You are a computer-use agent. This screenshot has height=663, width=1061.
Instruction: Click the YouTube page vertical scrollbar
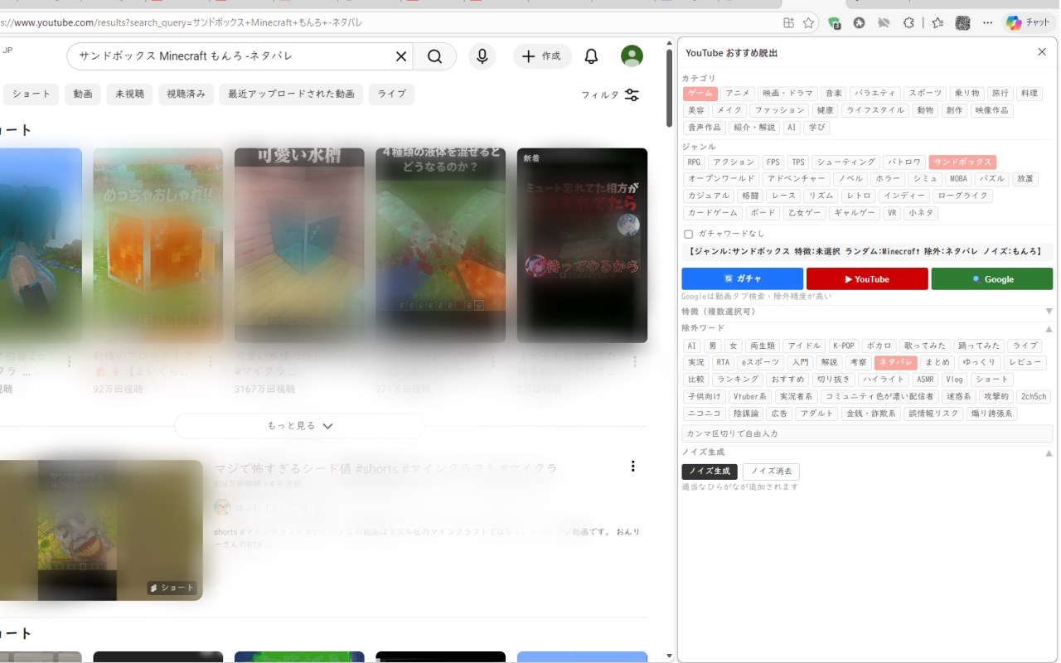click(x=670, y=87)
